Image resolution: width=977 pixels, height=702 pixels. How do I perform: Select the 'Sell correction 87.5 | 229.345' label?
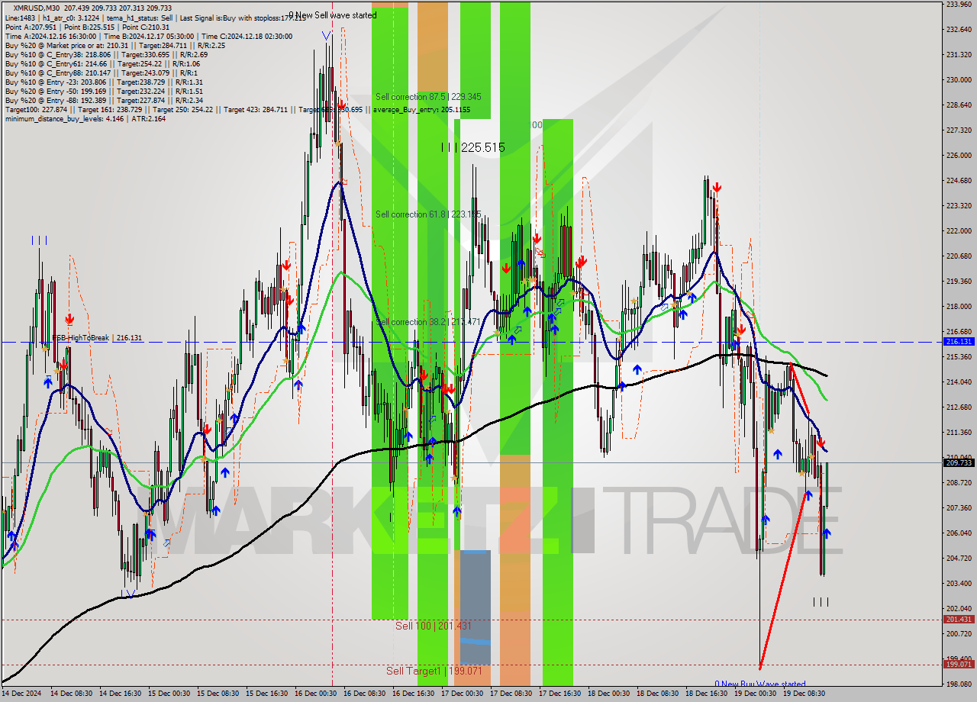pyautogui.click(x=428, y=97)
